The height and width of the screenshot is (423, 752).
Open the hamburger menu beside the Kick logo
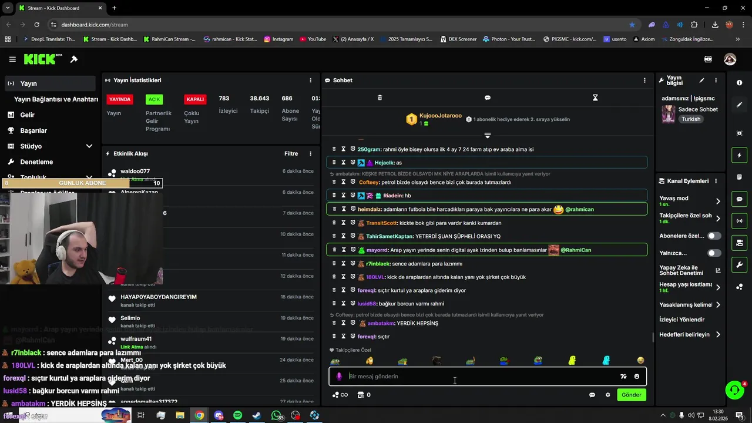click(12, 59)
